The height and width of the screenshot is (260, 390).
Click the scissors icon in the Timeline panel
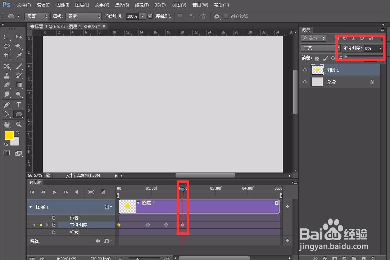pyautogui.click(x=91, y=192)
